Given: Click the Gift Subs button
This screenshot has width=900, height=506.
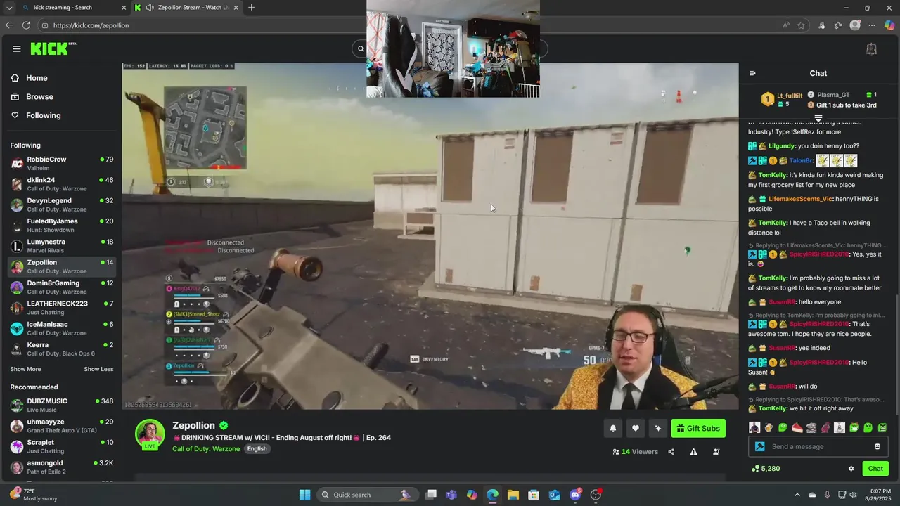Looking at the screenshot, I should click(x=698, y=428).
